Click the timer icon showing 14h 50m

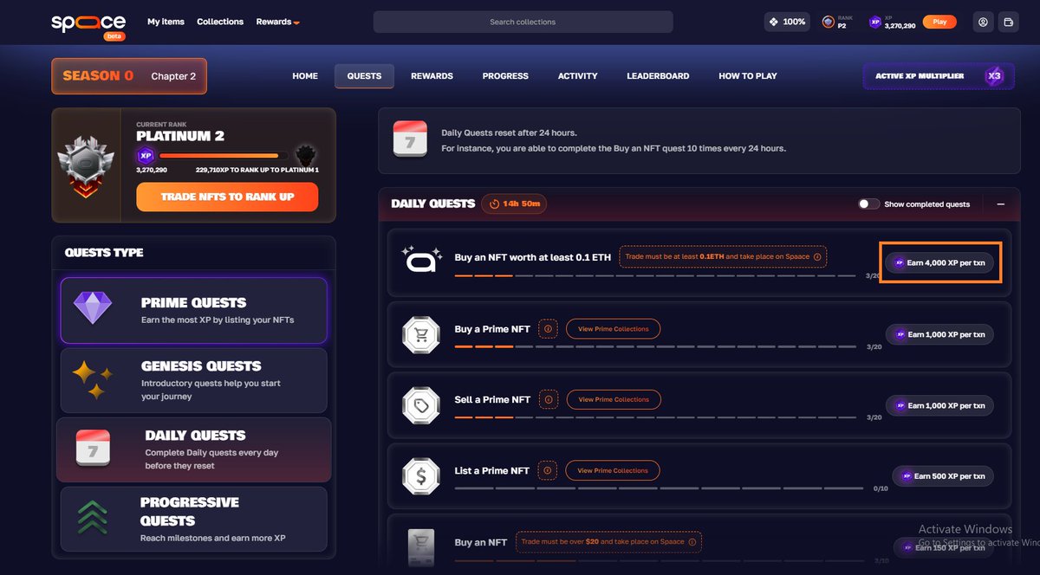pyautogui.click(x=494, y=204)
